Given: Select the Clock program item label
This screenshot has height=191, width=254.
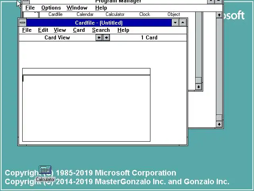Looking at the screenshot, I should [144, 14].
